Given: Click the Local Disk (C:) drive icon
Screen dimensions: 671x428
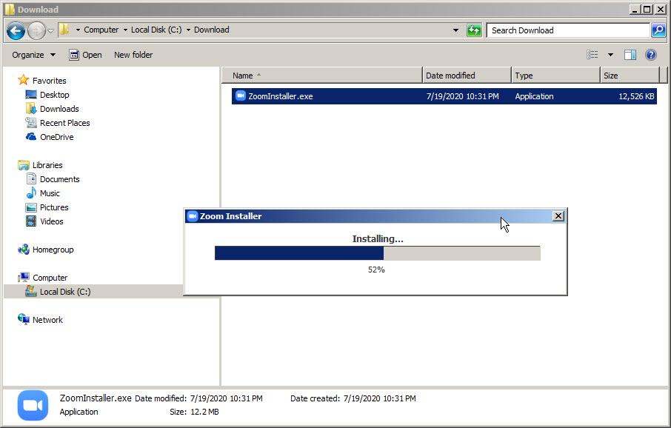Looking at the screenshot, I should (x=31, y=292).
